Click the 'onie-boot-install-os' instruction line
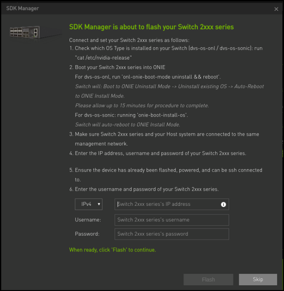284x291 pixels. [x=131, y=115]
